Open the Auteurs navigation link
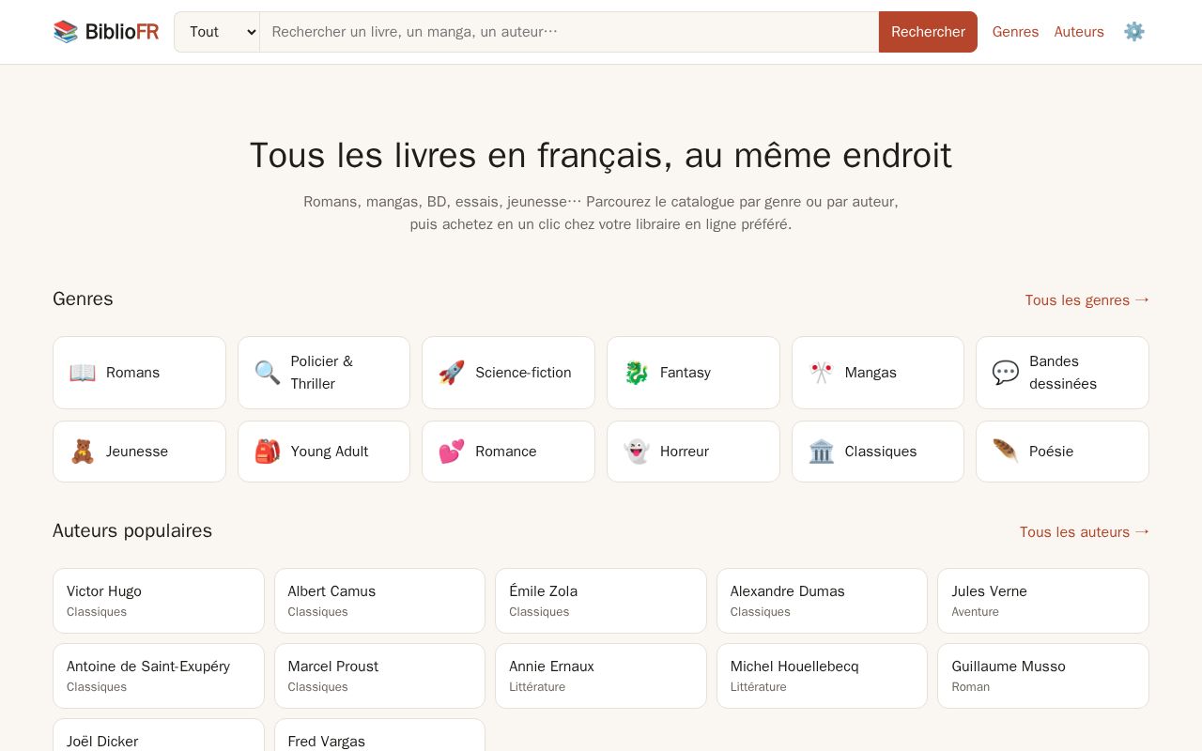The width and height of the screenshot is (1202, 751). tap(1079, 32)
